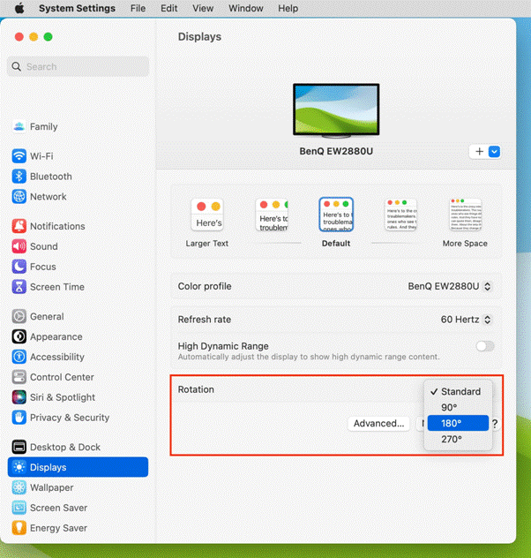Click the question mark help button
The image size is (531, 558).
click(x=495, y=424)
